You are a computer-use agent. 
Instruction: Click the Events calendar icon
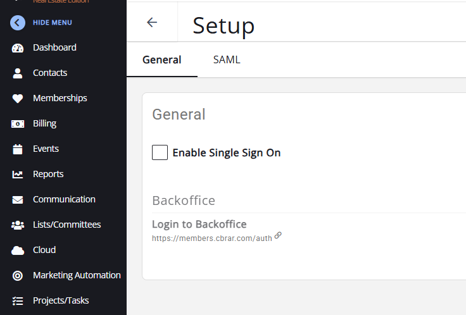18,149
